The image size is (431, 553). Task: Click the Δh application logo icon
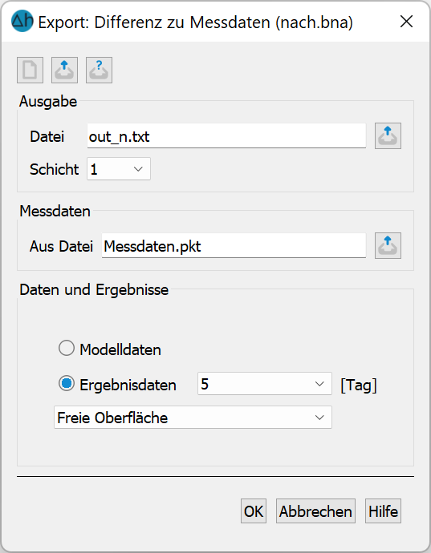click(x=22, y=21)
